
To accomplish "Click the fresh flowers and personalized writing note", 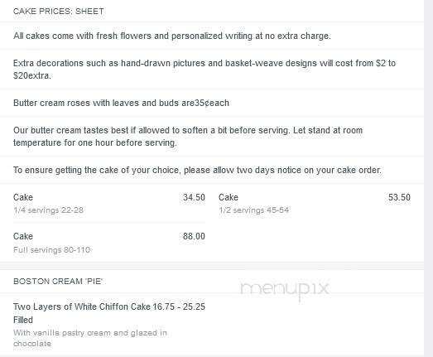I will coord(172,36).
